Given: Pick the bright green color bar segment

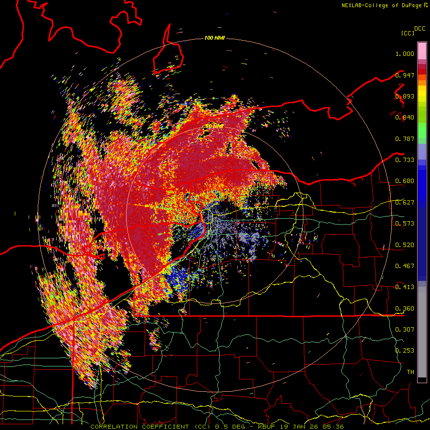Looking at the screenshot, I should [x=422, y=130].
